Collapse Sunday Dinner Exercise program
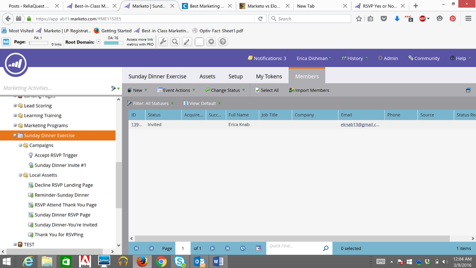 [x=15, y=135]
